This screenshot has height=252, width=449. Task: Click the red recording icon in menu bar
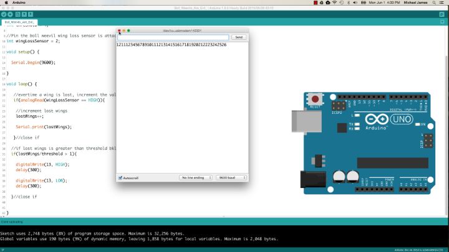tap(316, 2)
